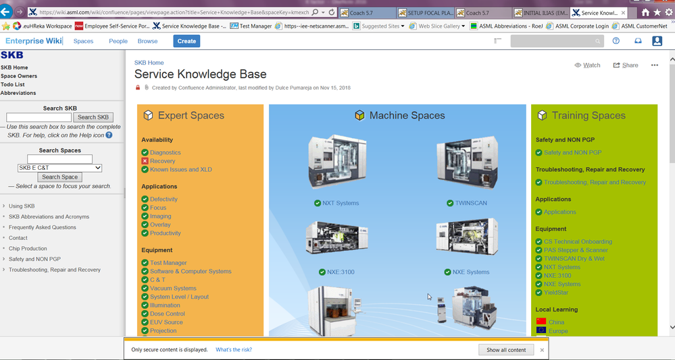Image resolution: width=675 pixels, height=360 pixels.
Task: Open the user profile avatar icon
Action: point(657,41)
